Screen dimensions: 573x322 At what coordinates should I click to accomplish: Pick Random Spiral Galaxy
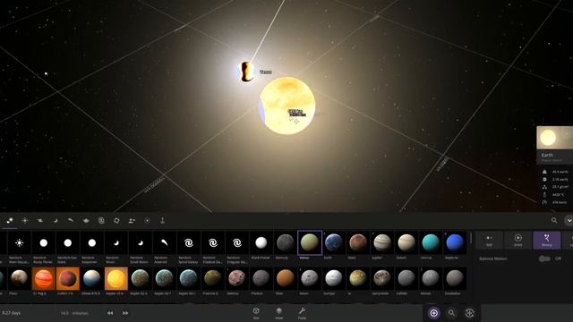click(x=189, y=242)
